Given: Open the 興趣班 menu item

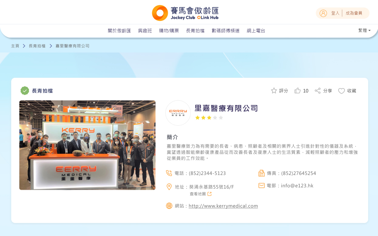Looking at the screenshot, I should 145,31.
